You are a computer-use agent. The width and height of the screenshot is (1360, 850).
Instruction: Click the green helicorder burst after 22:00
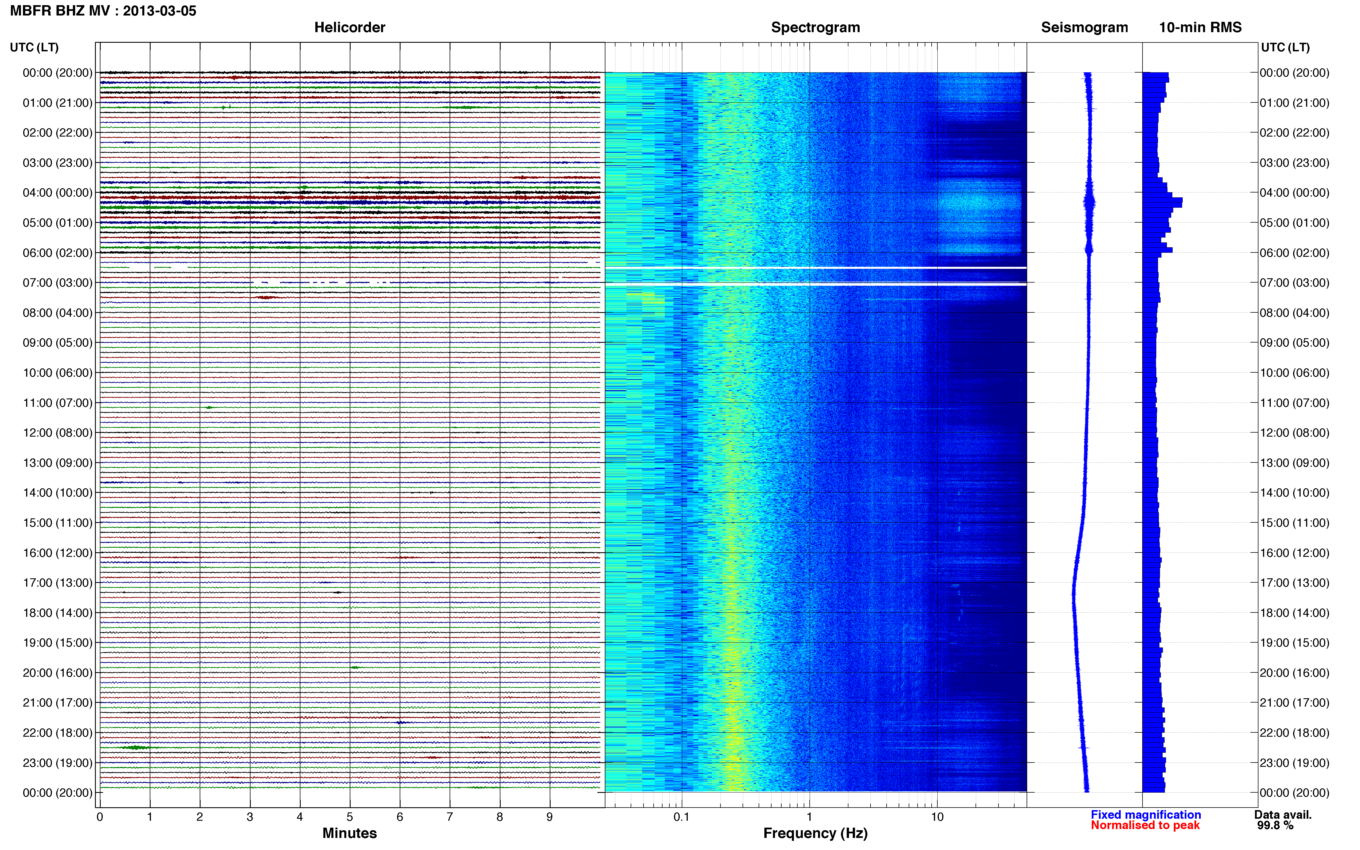tap(135, 748)
